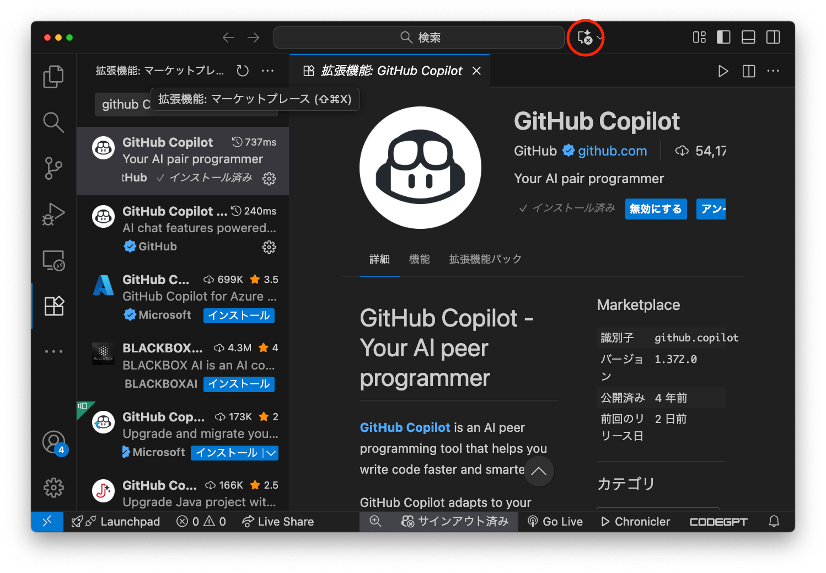This screenshot has height=573, width=826.
Task: Switch to the 詳細 tab
Action: pyautogui.click(x=379, y=259)
